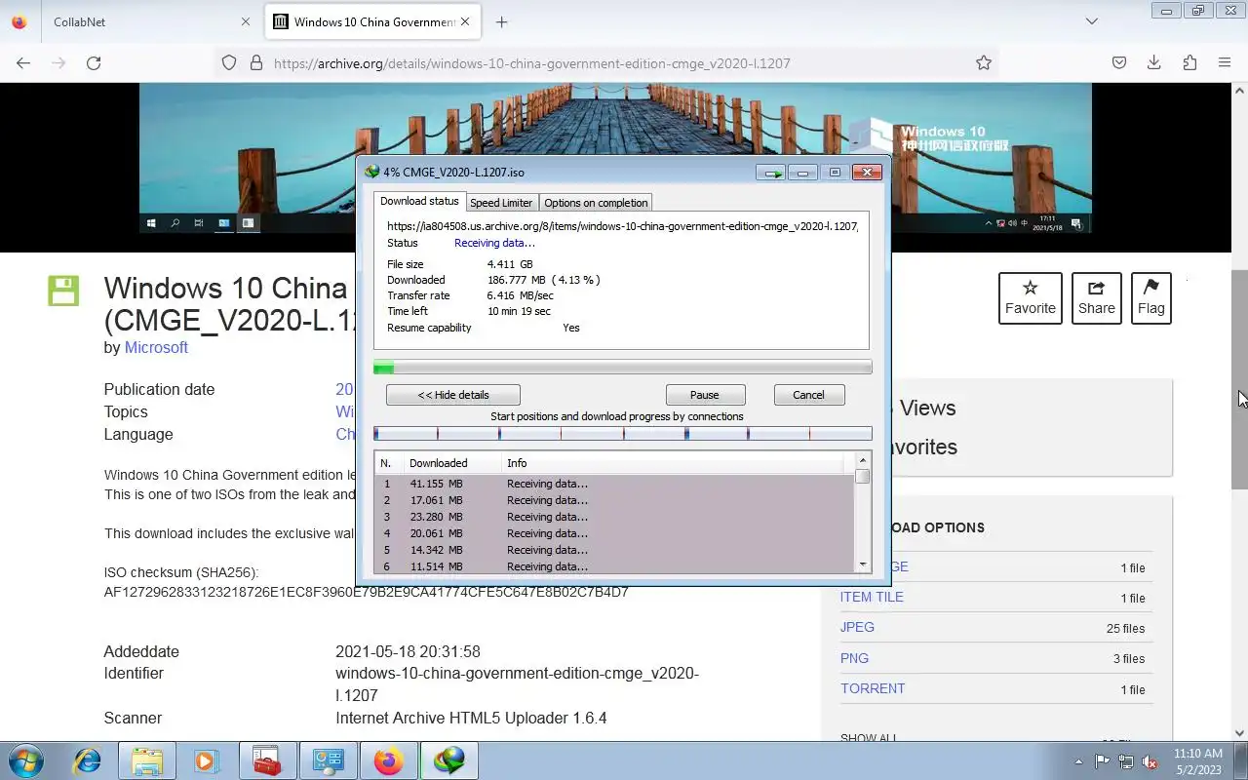
Task: Open Firefox downloads panel
Action: [1154, 62]
